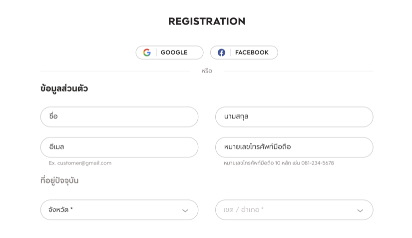Click the blue Facebook f logo
This screenshot has height=238, width=412.
tap(221, 52)
